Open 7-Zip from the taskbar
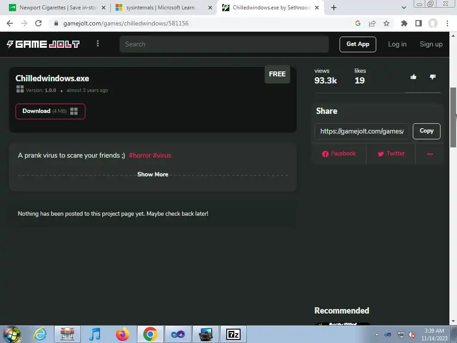The height and width of the screenshot is (343, 457). [233, 334]
